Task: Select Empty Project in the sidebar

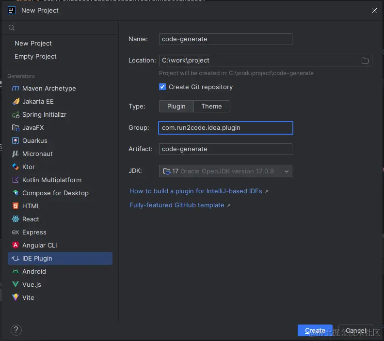Action: tap(35, 57)
